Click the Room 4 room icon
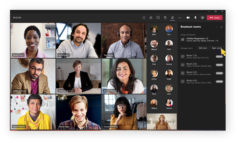The height and width of the screenshot is (143, 238). coord(183,82)
